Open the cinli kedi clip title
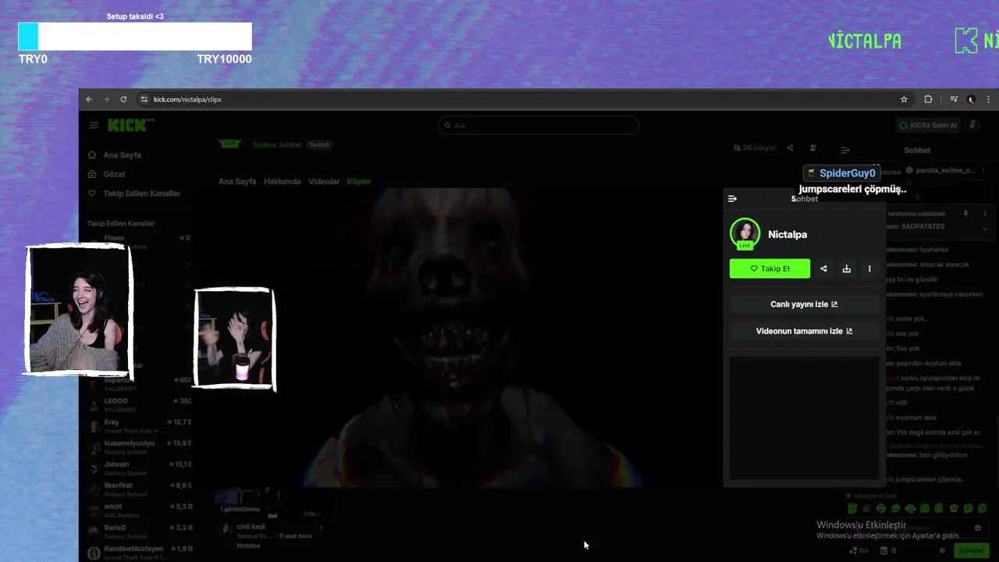The height and width of the screenshot is (562, 999). [251, 527]
